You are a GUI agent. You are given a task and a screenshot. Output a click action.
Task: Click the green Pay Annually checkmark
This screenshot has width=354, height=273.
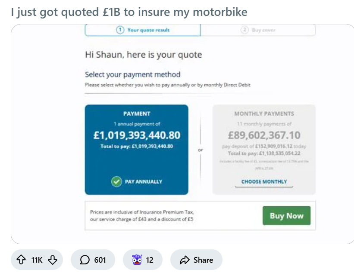click(x=116, y=181)
